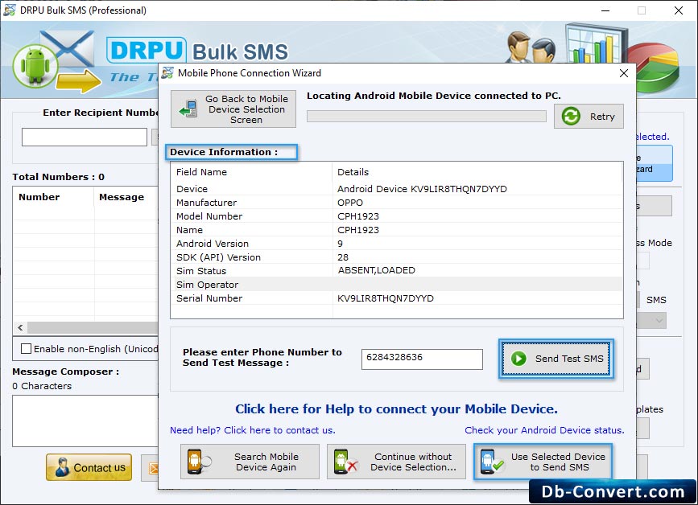This screenshot has width=698, height=505.
Task: Click the contact person icon on Contact us
Action: (61, 467)
